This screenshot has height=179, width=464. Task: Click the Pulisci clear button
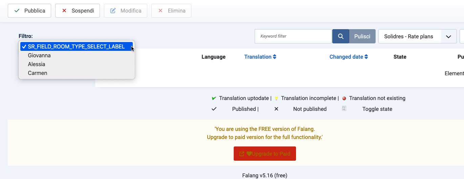[x=362, y=36]
